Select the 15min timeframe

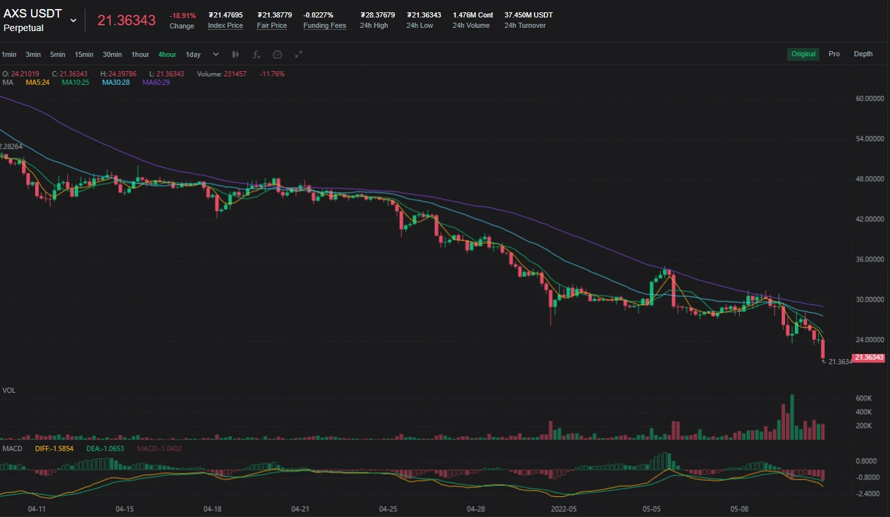click(x=83, y=54)
